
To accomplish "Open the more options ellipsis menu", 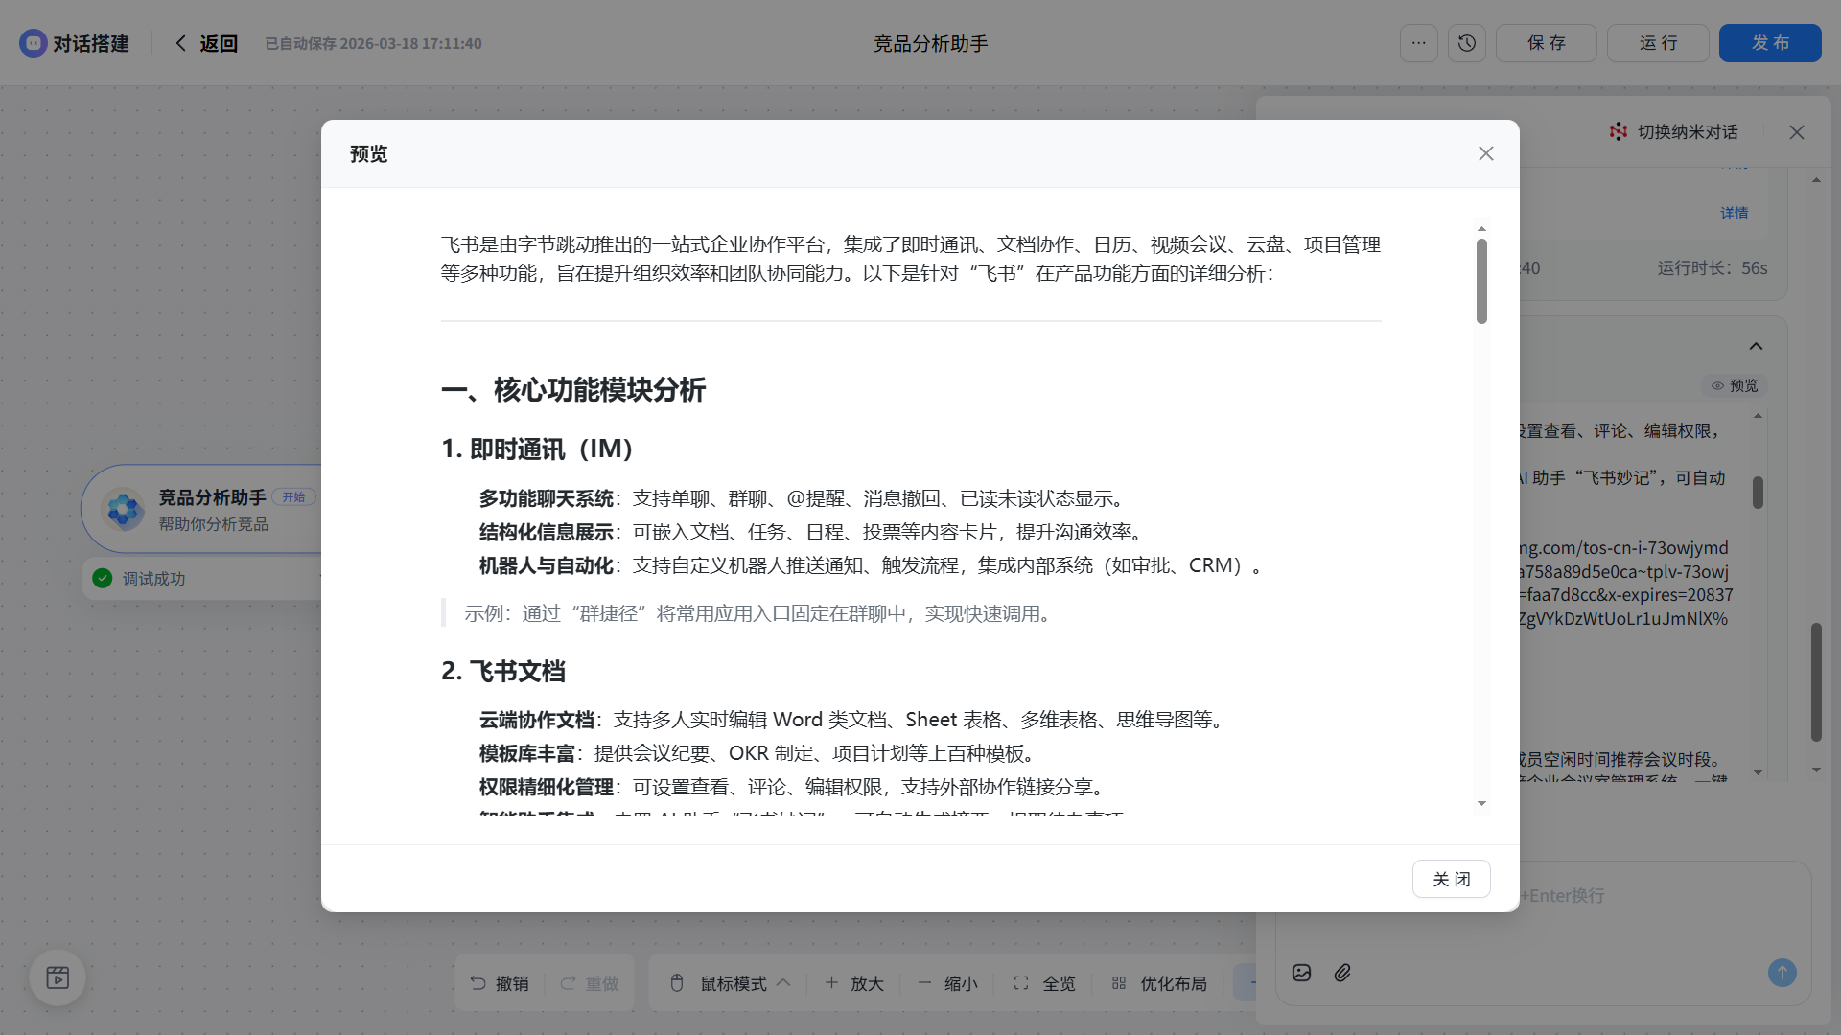I will pyautogui.click(x=1418, y=43).
